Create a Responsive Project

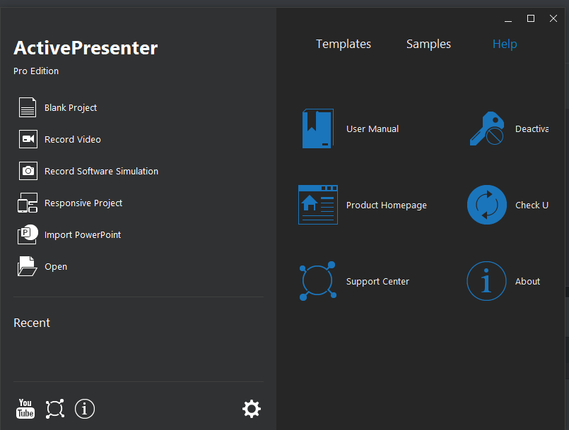[83, 203]
